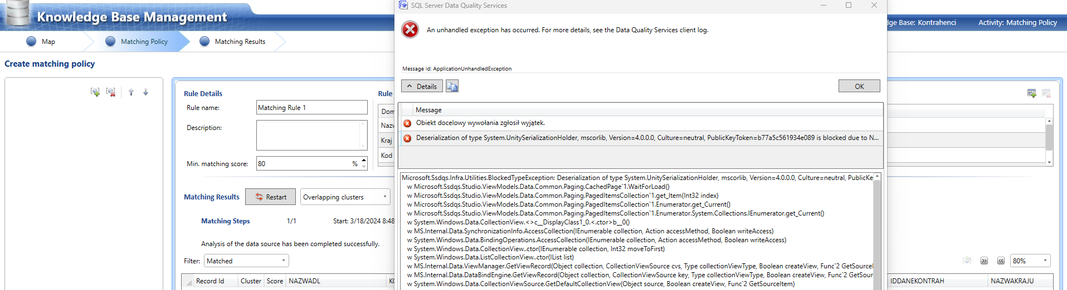This screenshot has width=1067, height=290.
Task: Click the double left arrow collapse icon
Action: [1001, 261]
